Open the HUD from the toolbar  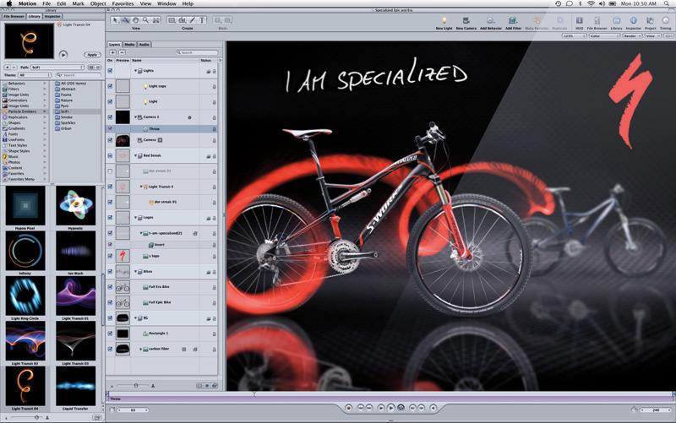[580, 20]
